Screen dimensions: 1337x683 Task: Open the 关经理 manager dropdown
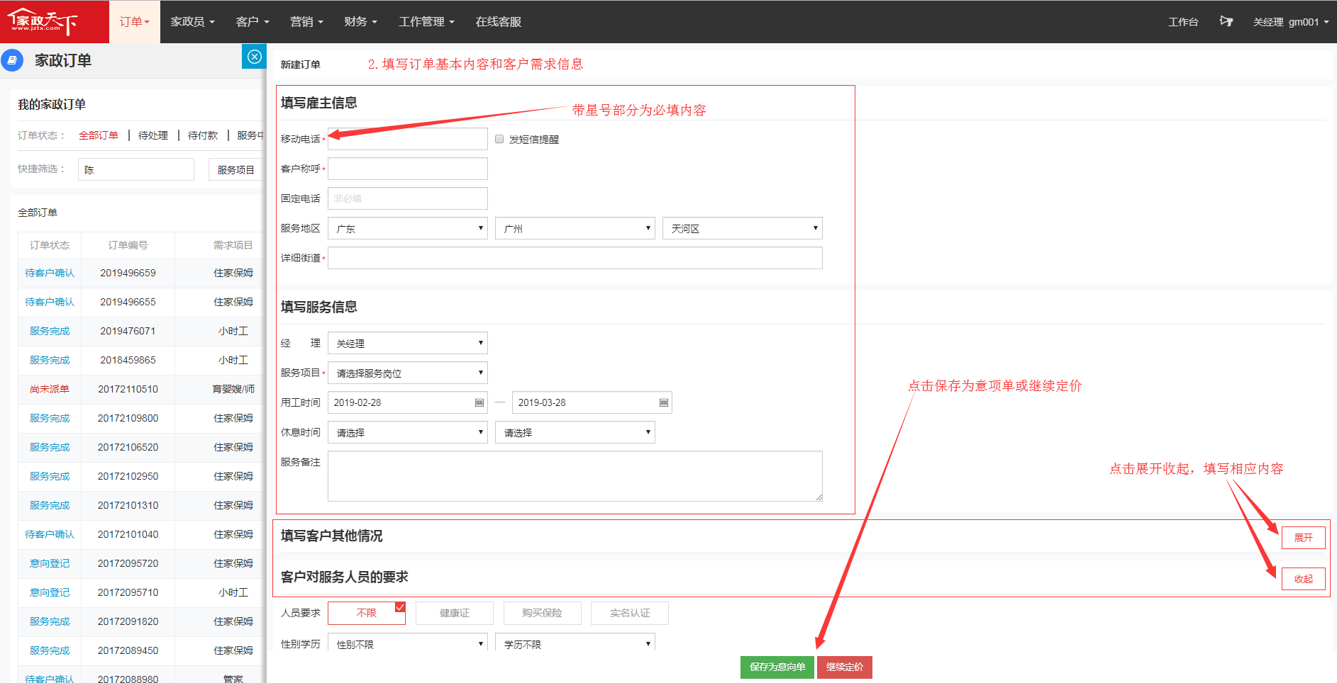(408, 343)
